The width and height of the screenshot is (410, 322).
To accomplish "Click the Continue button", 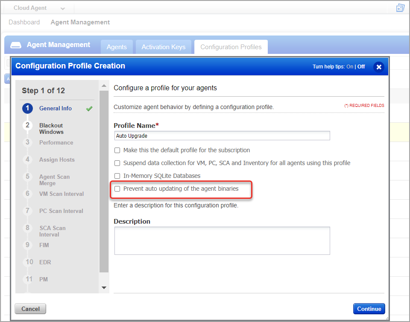I will [369, 309].
